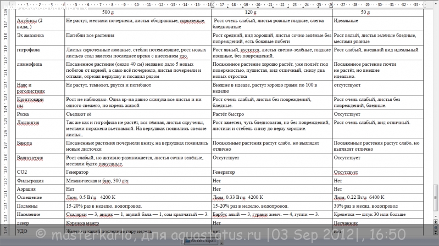Click the scrollbar down arrow
The image size is (439, 246).
coord(436,216)
